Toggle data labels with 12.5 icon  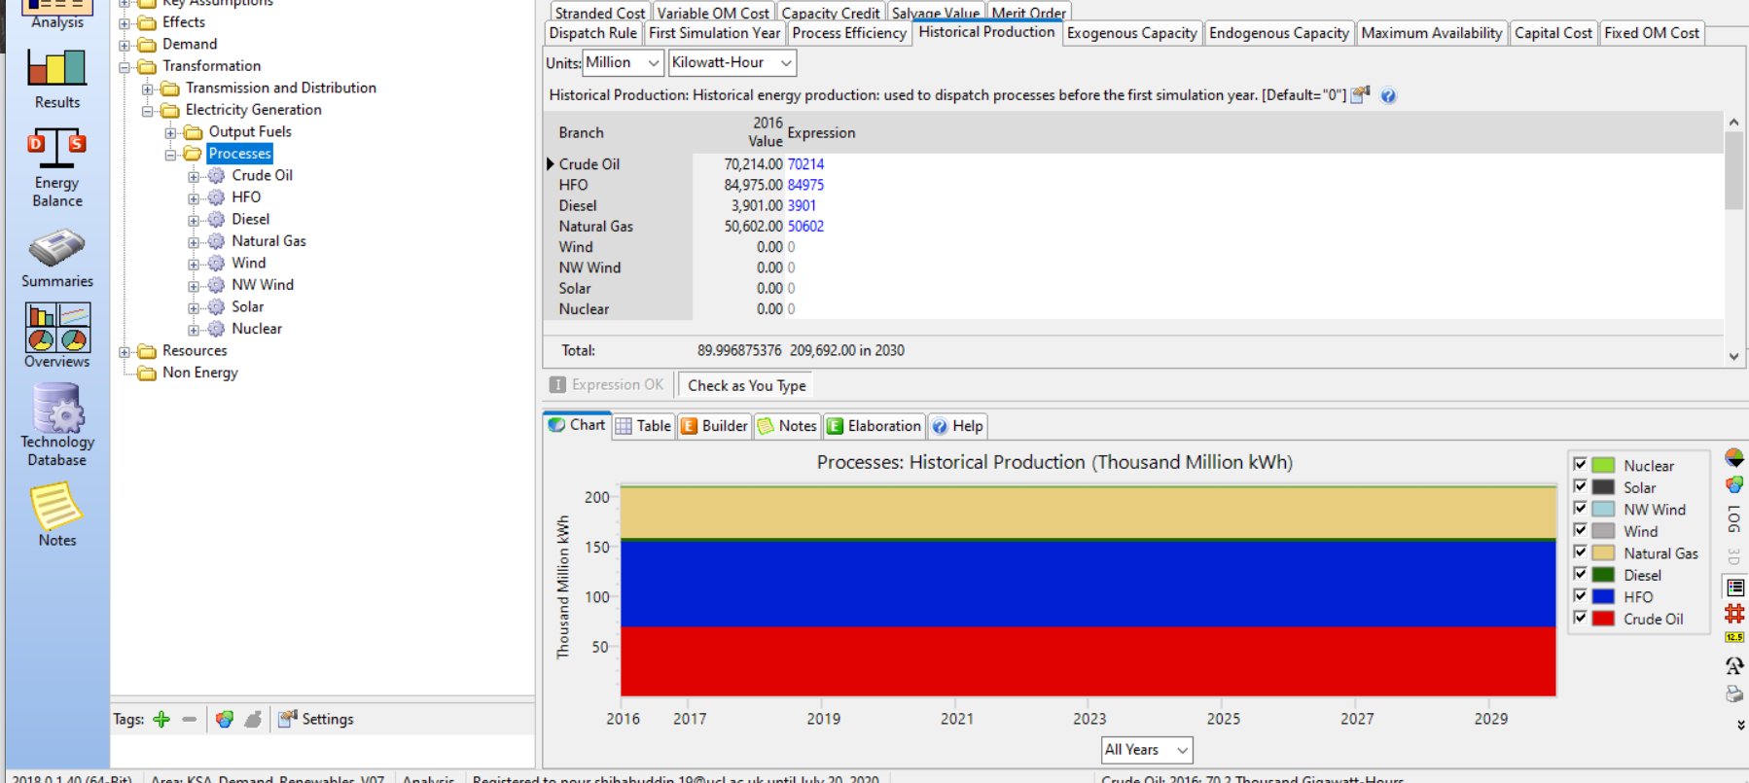click(1734, 637)
